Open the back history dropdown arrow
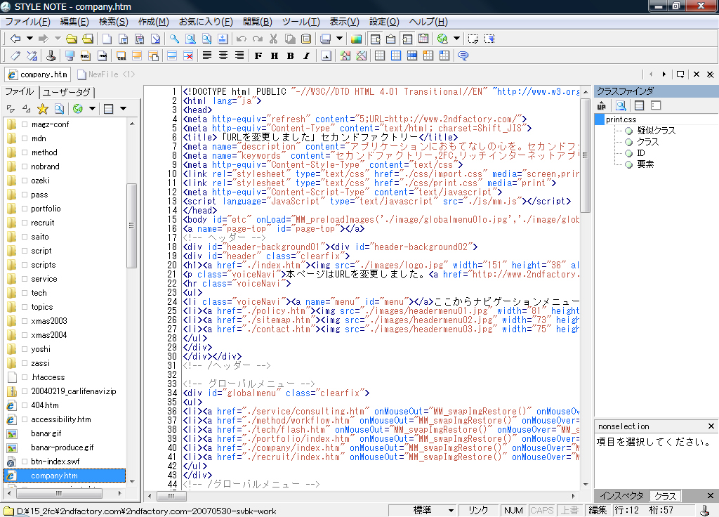 click(x=29, y=39)
